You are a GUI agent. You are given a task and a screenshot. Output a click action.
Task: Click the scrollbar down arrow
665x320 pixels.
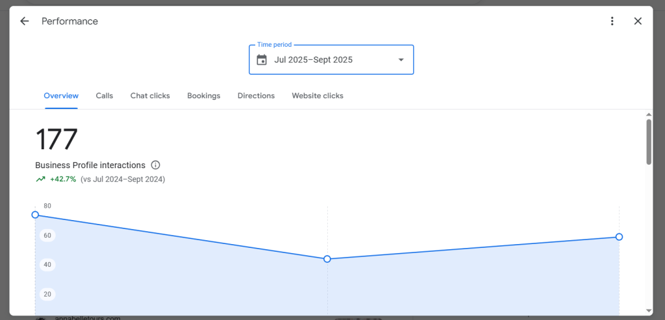tap(648, 310)
